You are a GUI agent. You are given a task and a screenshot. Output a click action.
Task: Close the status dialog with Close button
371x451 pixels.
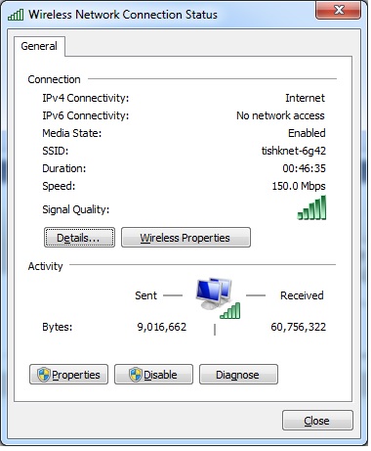(317, 421)
